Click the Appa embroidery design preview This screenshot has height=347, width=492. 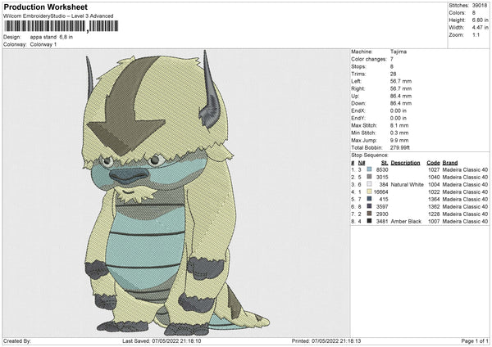coord(176,193)
